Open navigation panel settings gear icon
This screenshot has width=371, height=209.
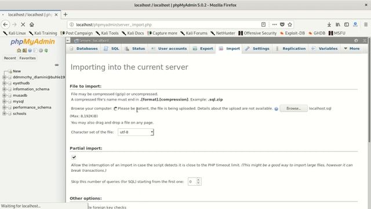41,51
